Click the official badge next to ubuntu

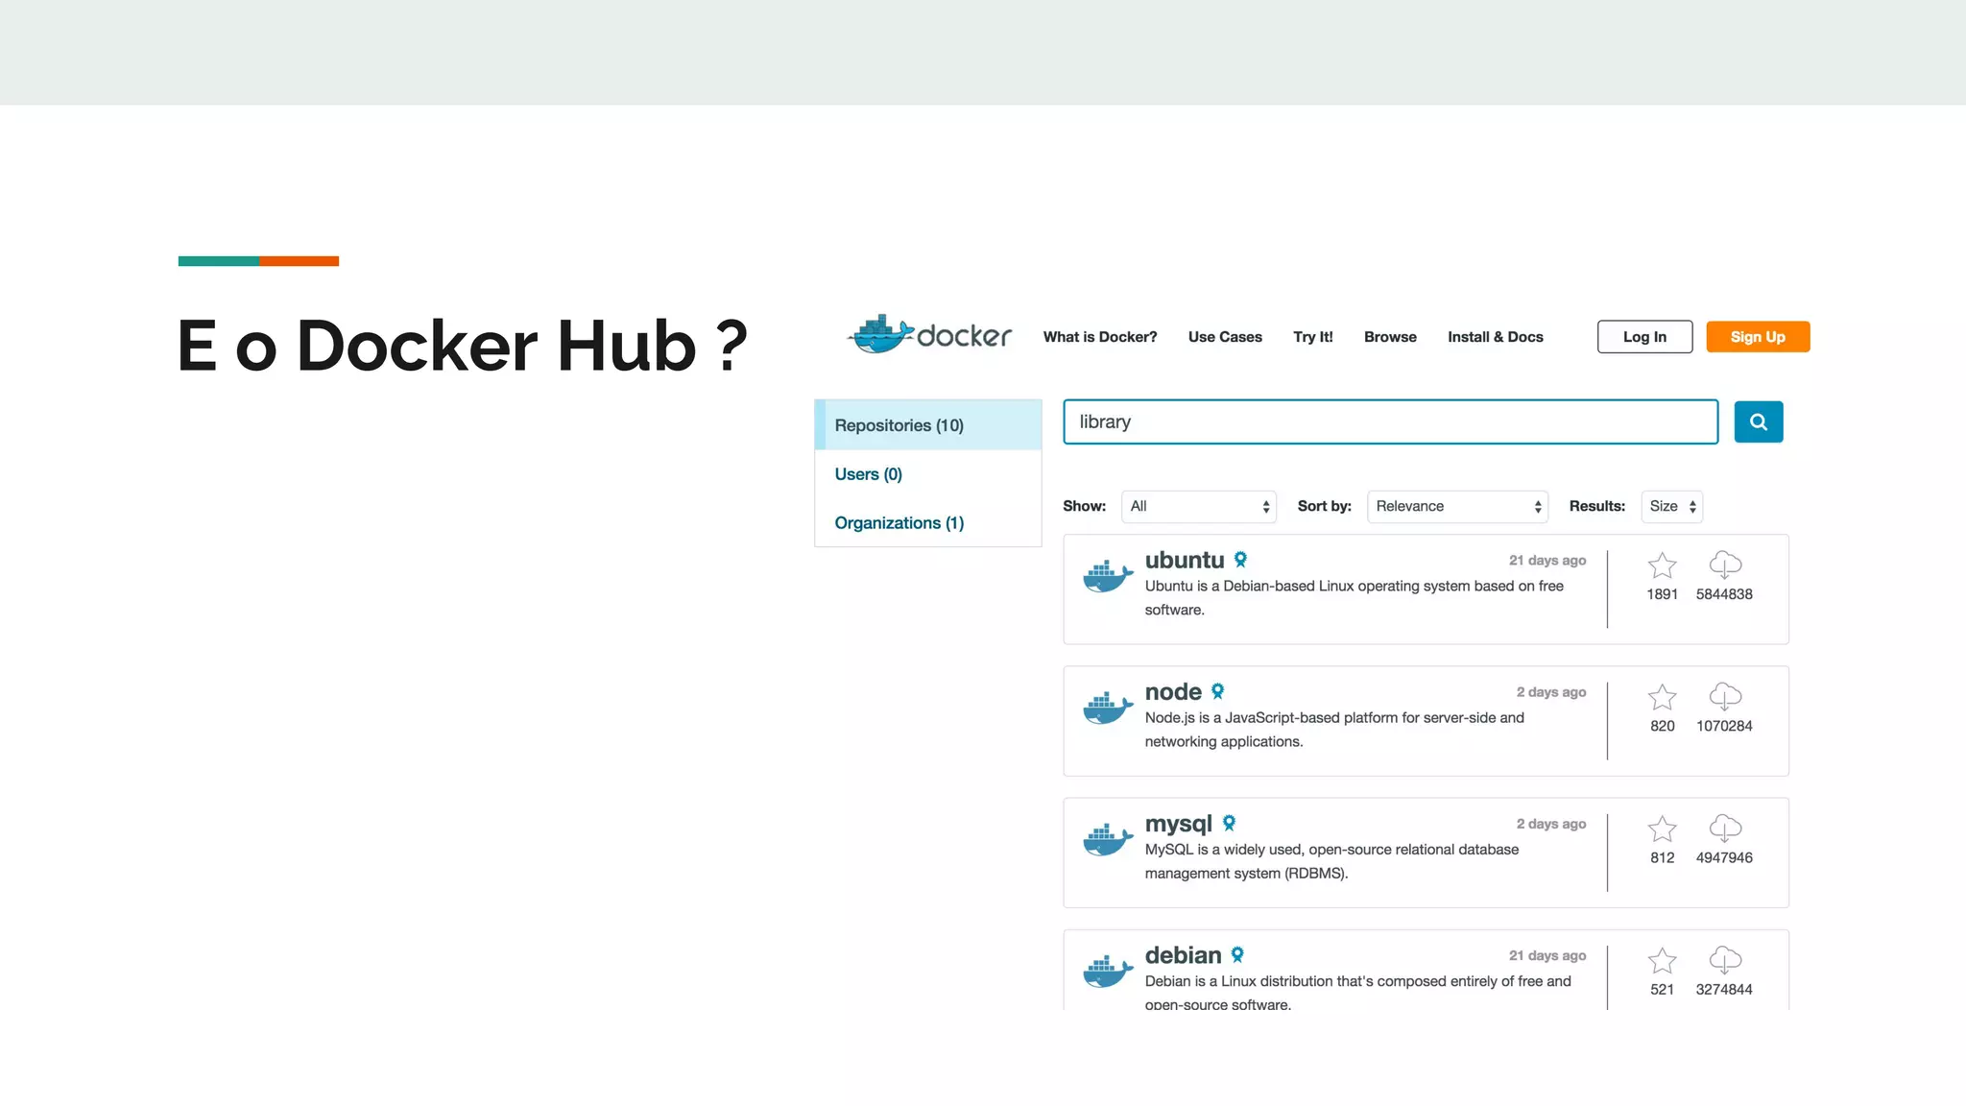point(1240,559)
